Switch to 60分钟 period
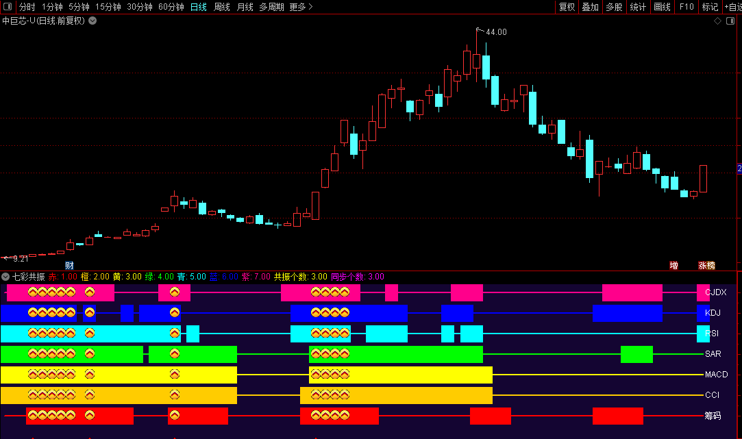742x439 pixels. pos(171,7)
